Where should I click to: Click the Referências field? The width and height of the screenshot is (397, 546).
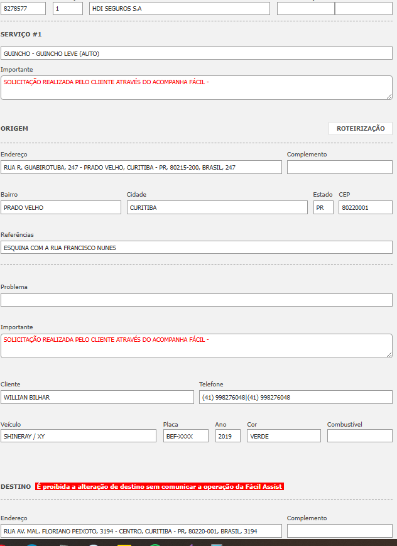(x=196, y=248)
